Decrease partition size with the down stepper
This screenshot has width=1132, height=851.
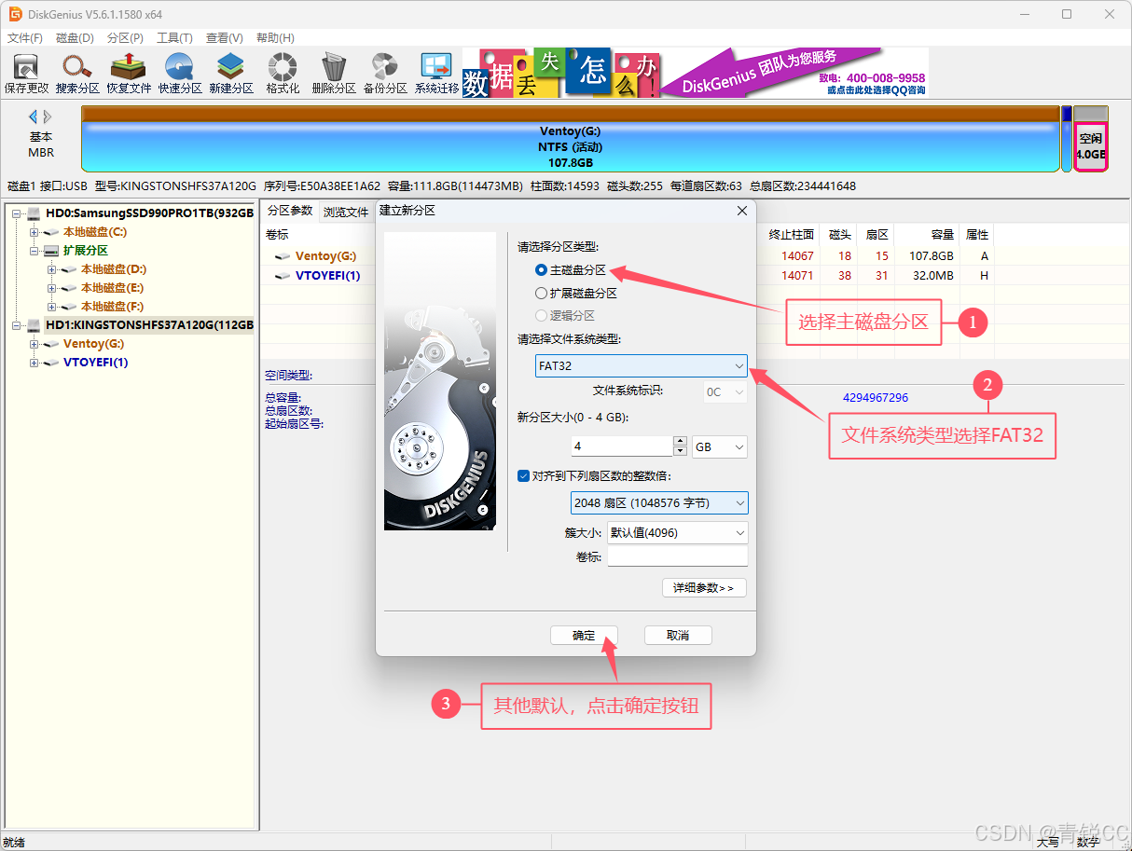681,453
